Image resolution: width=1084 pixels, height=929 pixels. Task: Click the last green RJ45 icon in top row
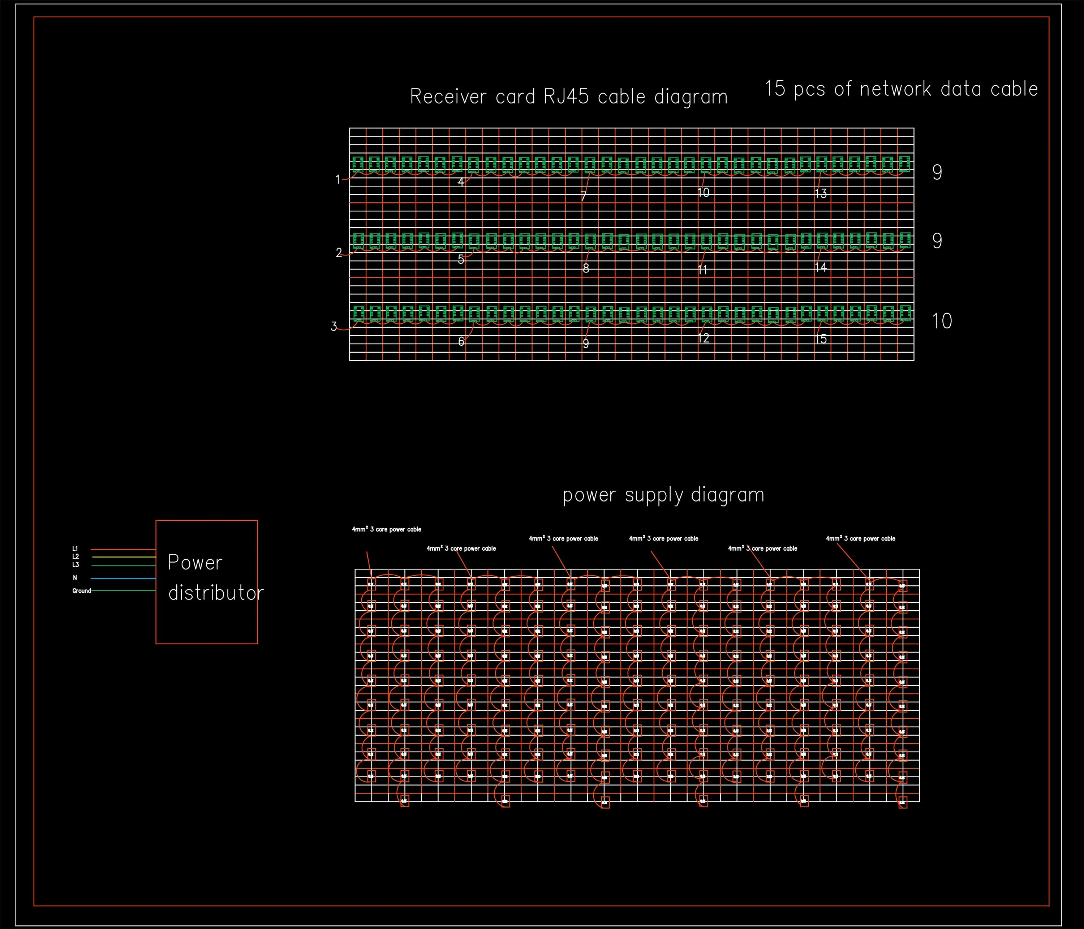pyautogui.click(x=904, y=164)
